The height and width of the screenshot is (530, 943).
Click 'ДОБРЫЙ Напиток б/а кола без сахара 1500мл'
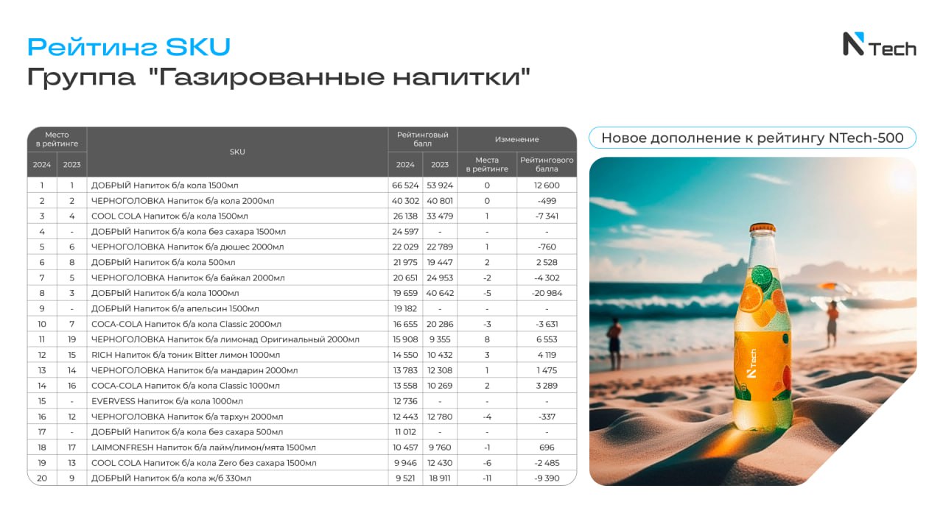point(188,232)
